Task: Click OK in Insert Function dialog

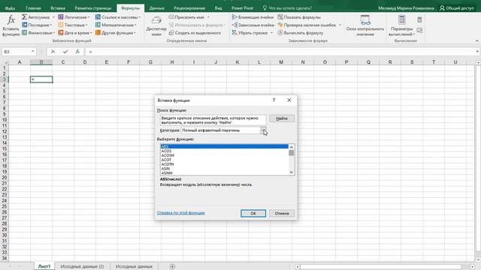Action: [253, 213]
